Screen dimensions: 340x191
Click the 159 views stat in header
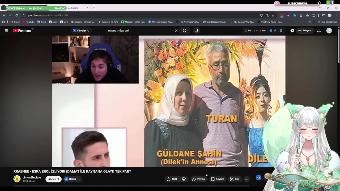coord(262,31)
